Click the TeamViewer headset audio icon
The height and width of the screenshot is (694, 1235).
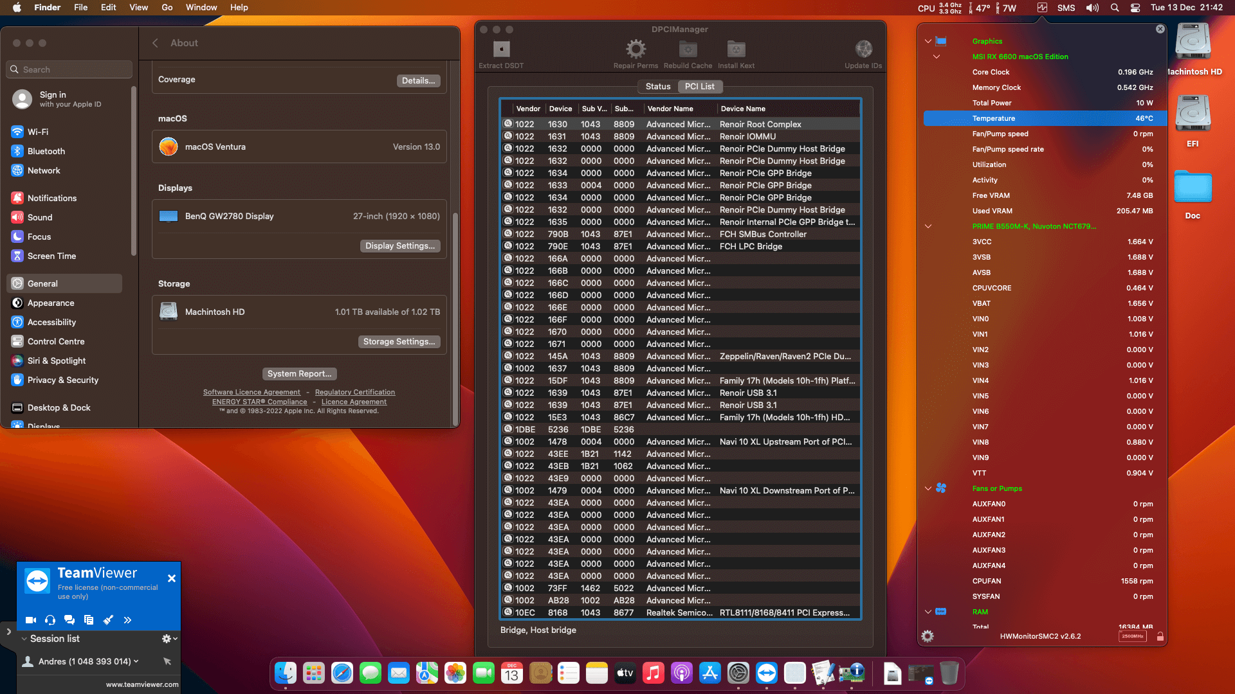[x=50, y=620]
